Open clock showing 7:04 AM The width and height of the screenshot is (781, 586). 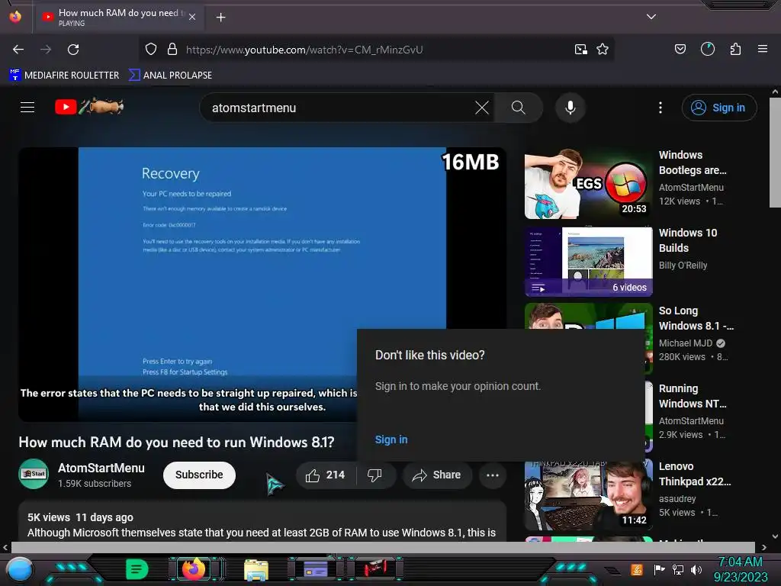pyautogui.click(x=741, y=569)
